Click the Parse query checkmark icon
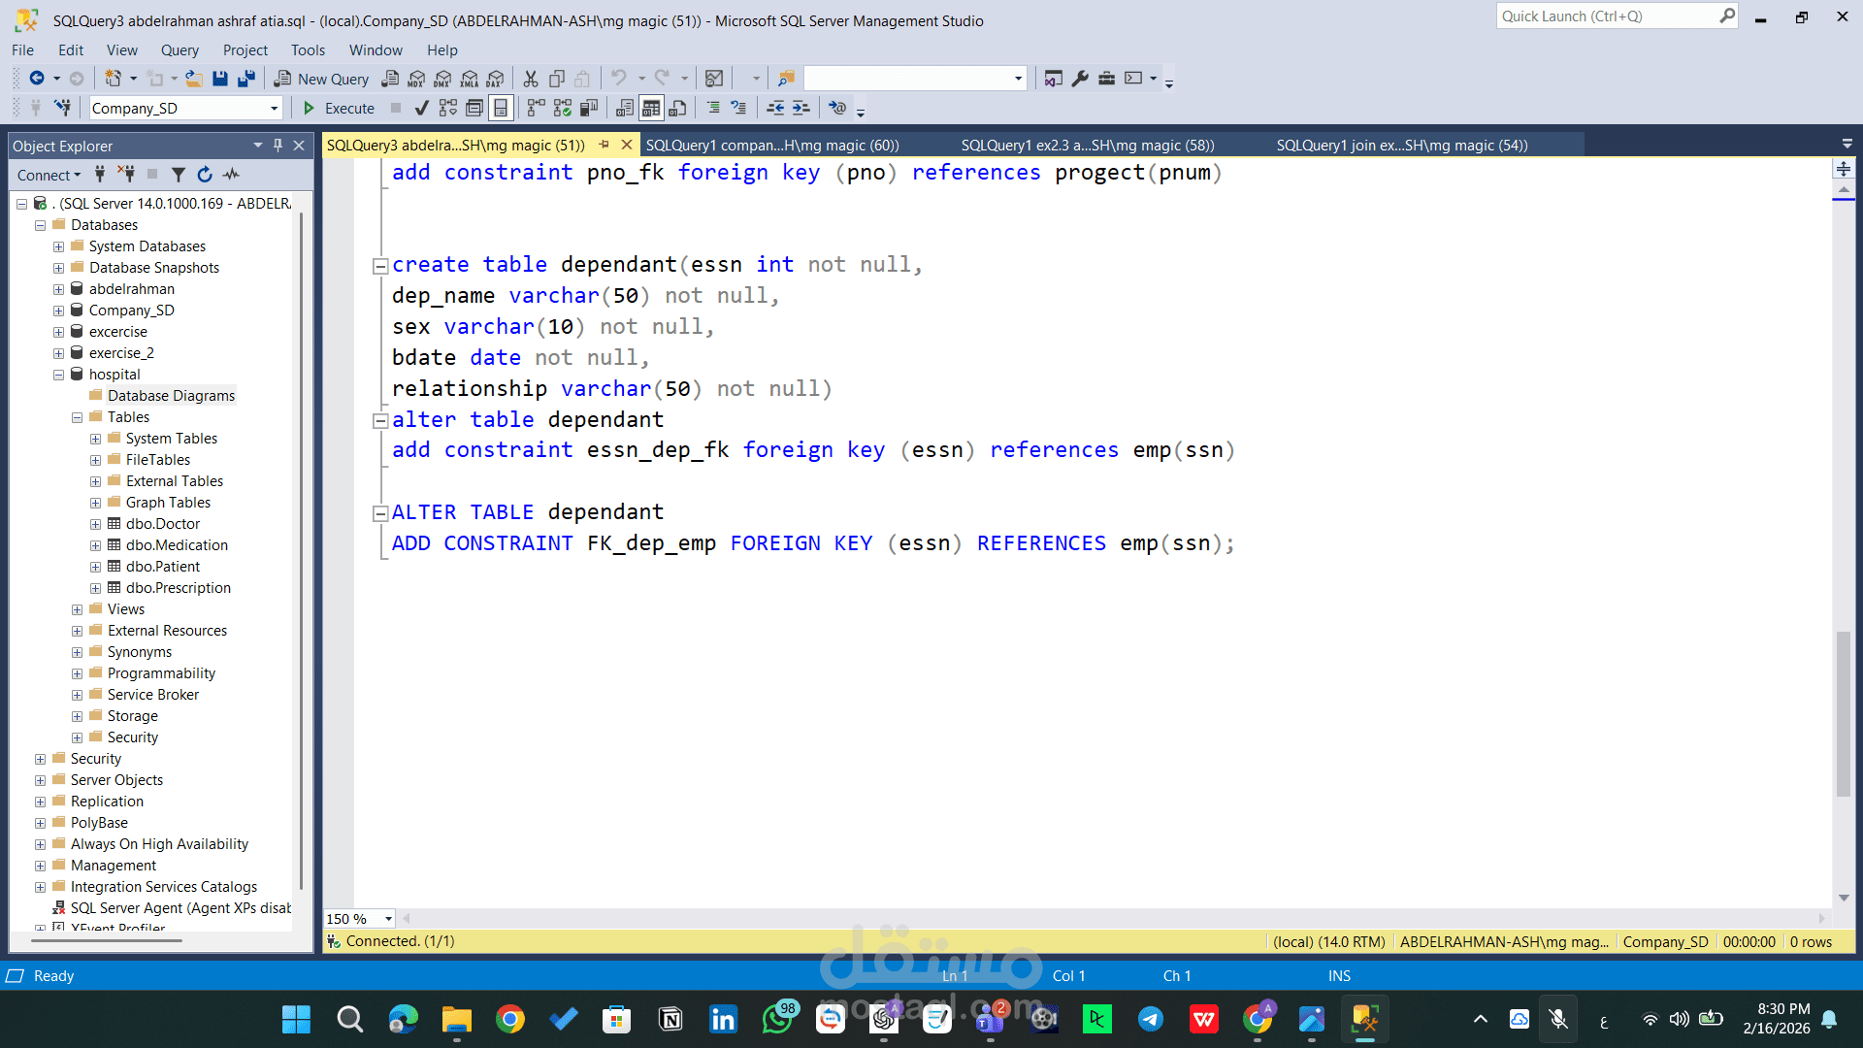The width and height of the screenshot is (1863, 1048). tap(421, 108)
